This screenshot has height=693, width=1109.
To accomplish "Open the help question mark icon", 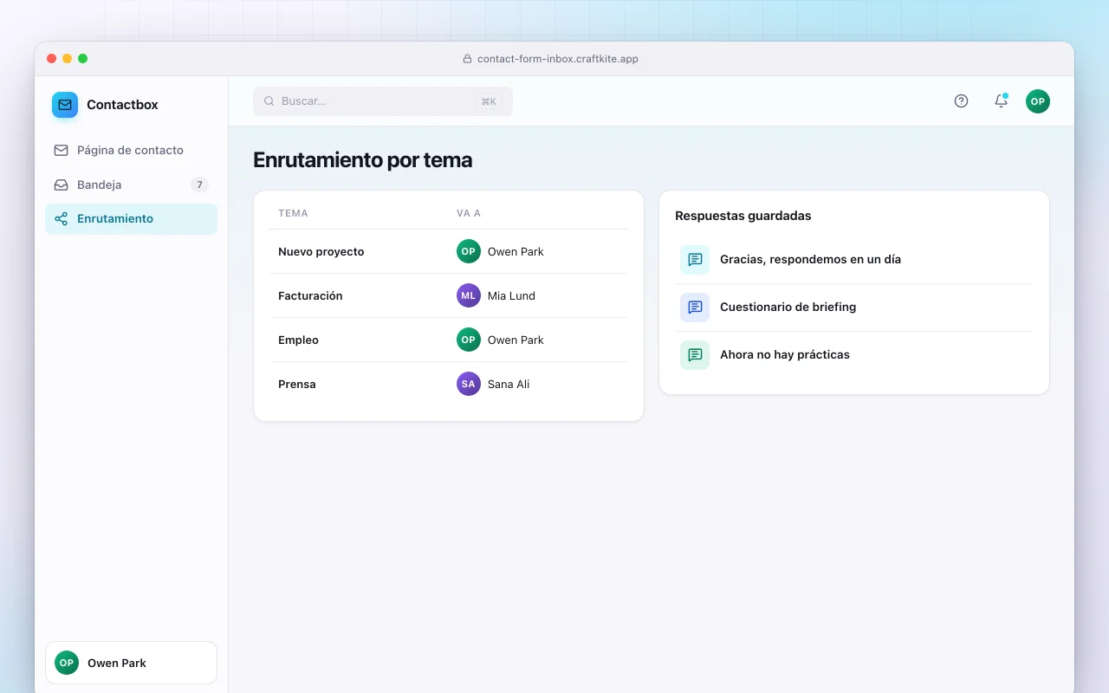I will tap(961, 101).
